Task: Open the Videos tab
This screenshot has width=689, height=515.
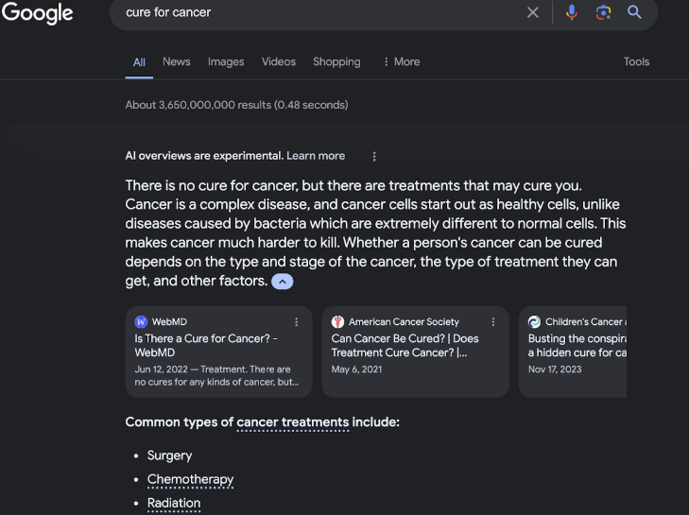Action: [279, 61]
